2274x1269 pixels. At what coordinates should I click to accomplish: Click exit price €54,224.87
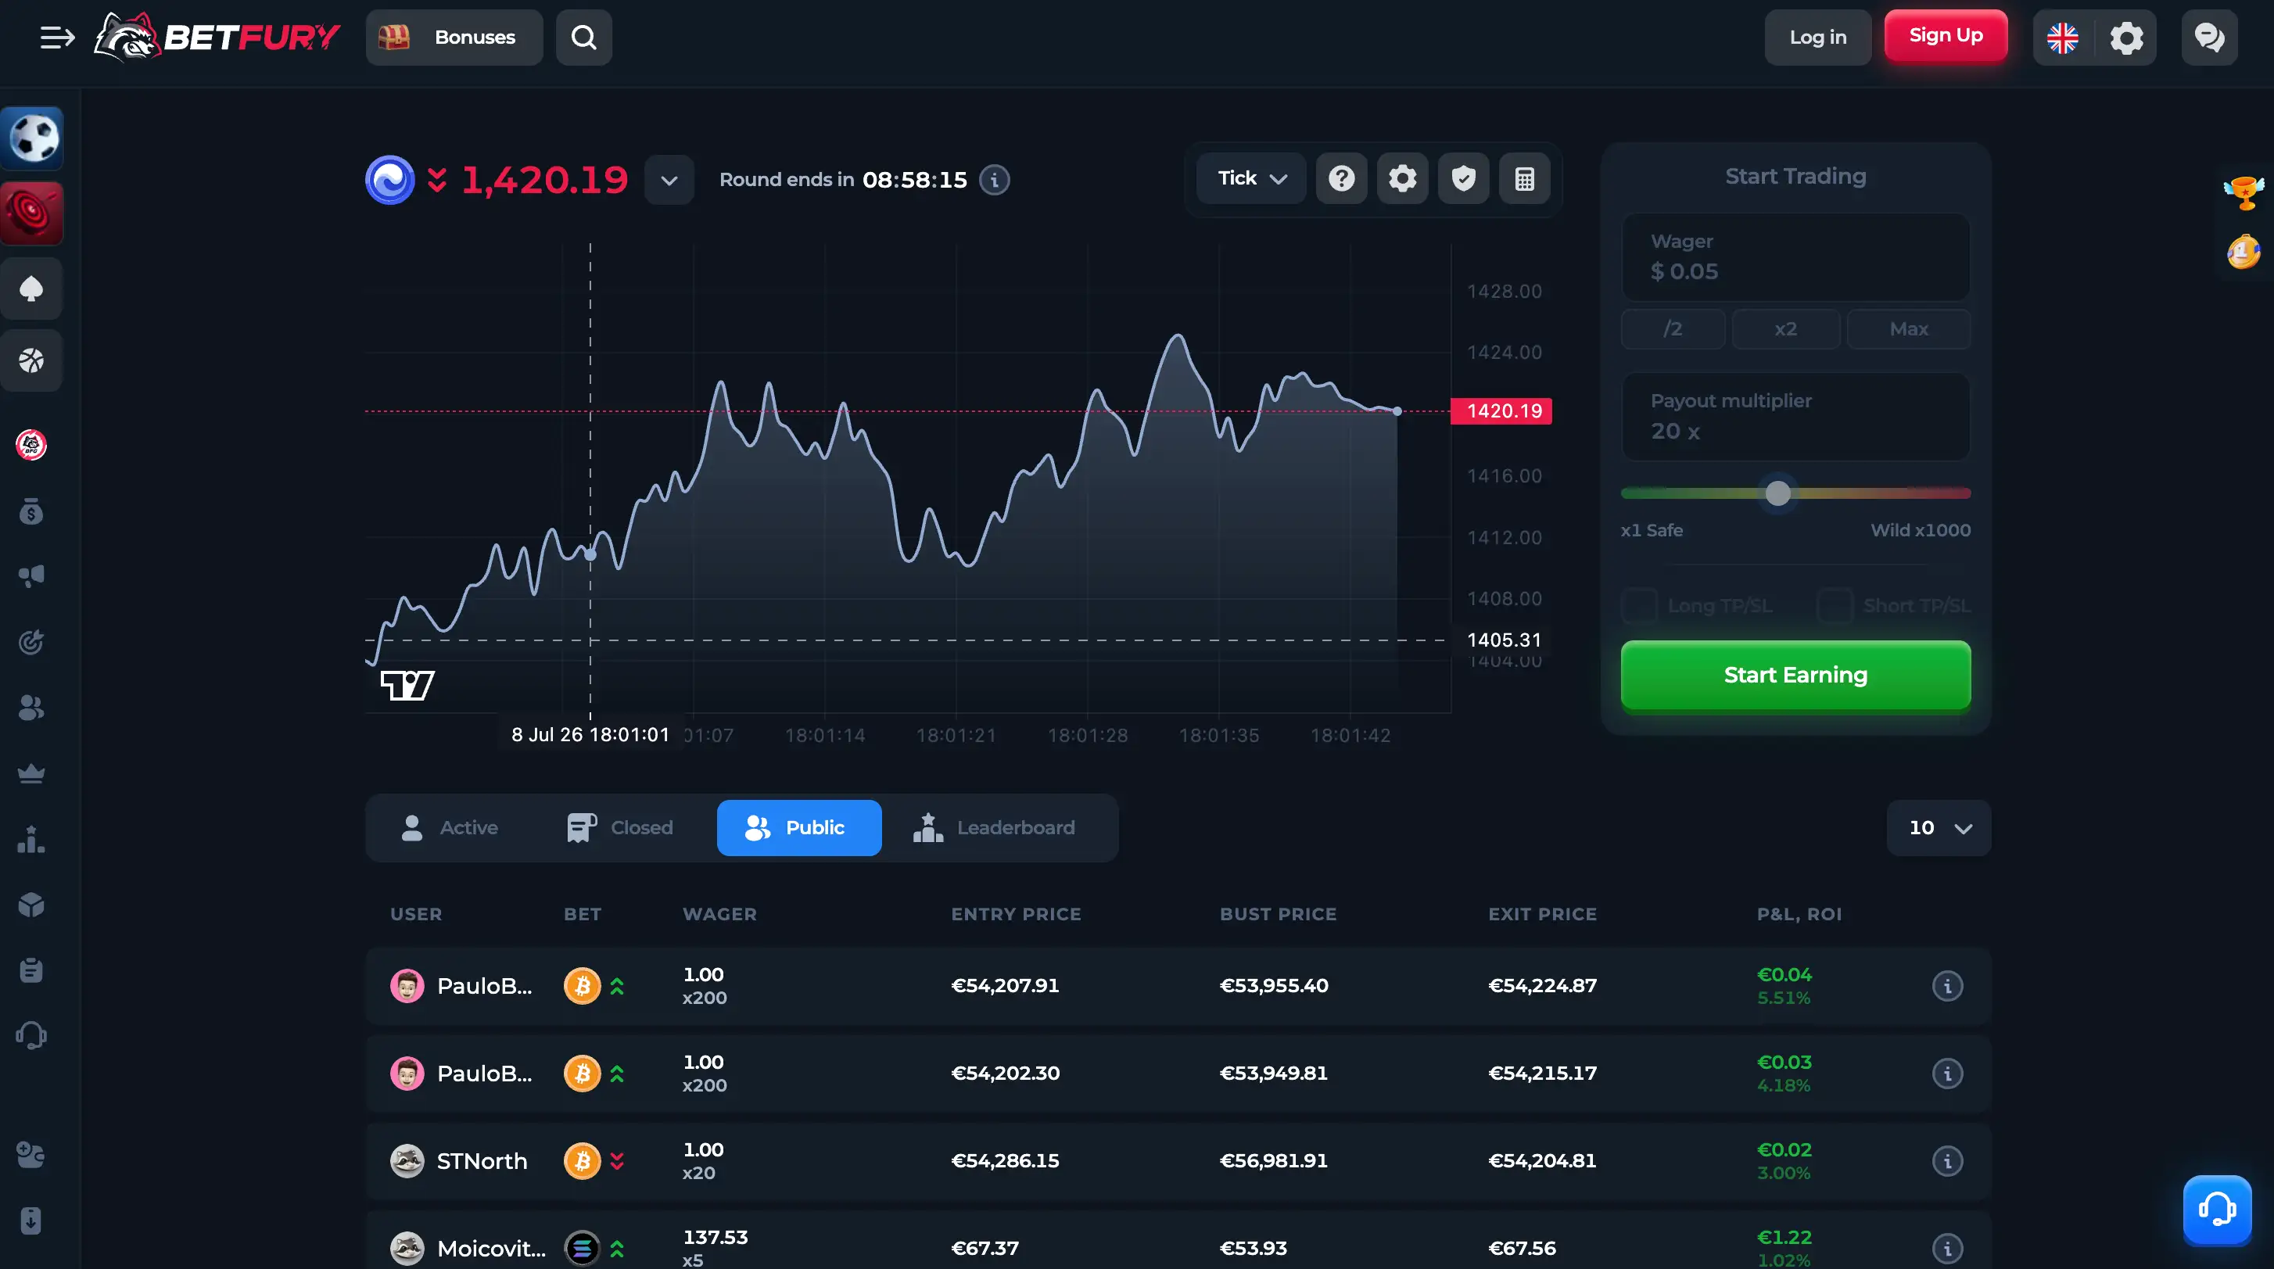click(x=1542, y=985)
